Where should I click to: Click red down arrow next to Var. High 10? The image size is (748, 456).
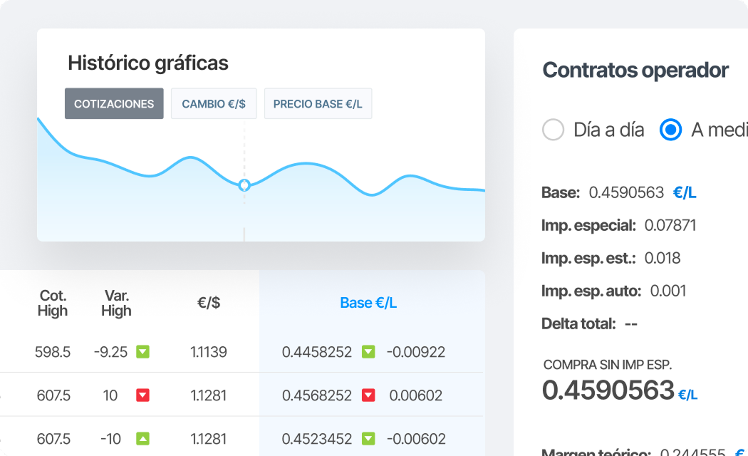click(x=142, y=395)
